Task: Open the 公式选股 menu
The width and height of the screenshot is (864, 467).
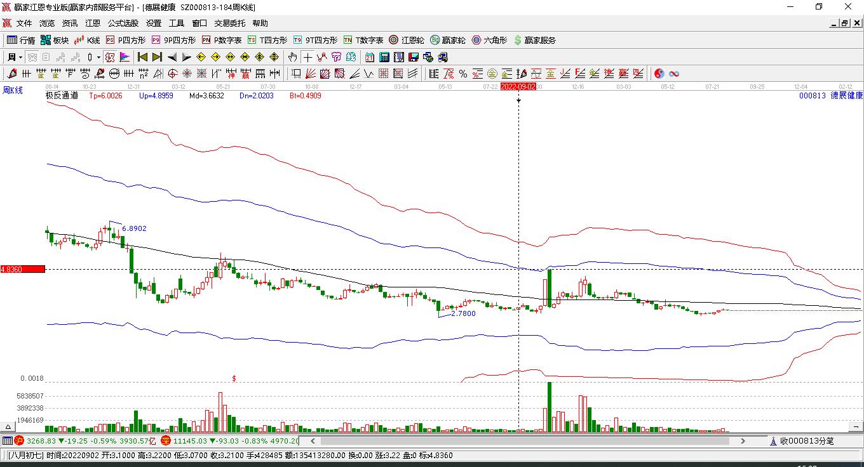Action: click(x=123, y=23)
